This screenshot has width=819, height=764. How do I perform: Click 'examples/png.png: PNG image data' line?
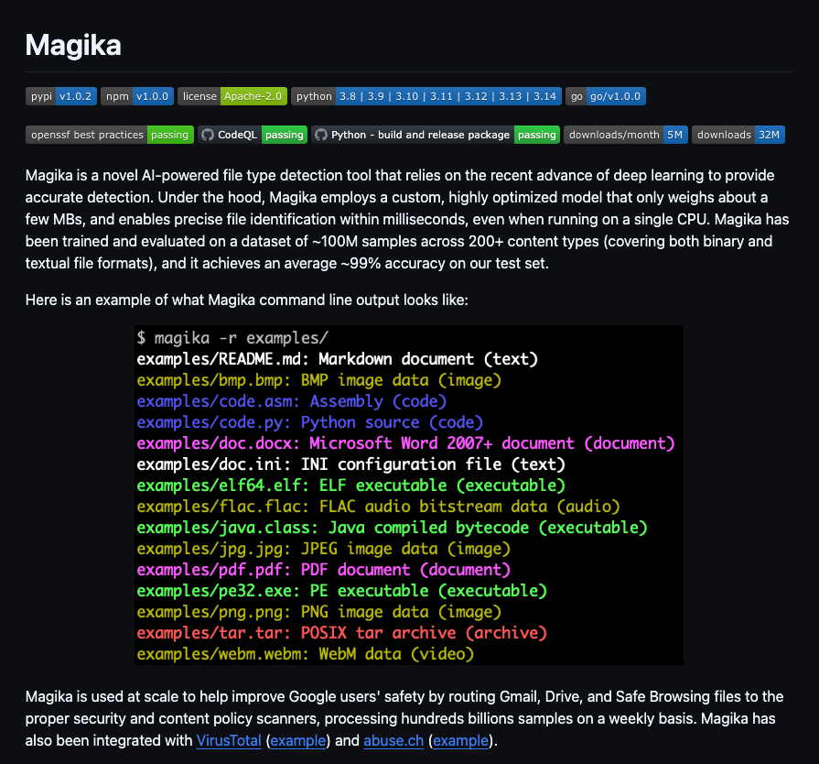point(319,612)
